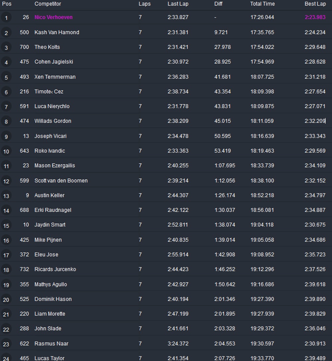
Task: Sort by the Pos column header
Action: (7, 4)
